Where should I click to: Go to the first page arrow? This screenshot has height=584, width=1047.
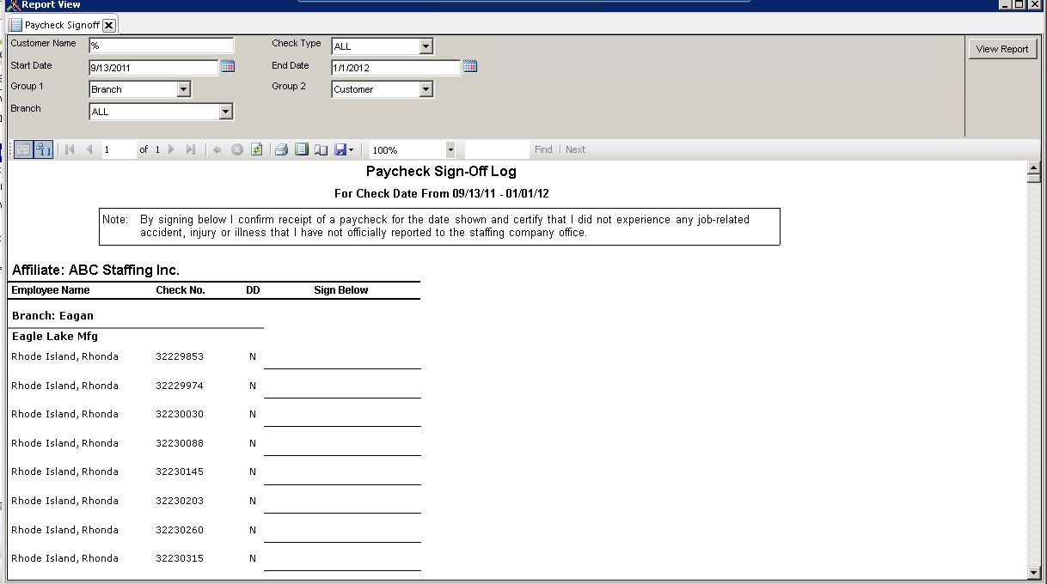(70, 149)
